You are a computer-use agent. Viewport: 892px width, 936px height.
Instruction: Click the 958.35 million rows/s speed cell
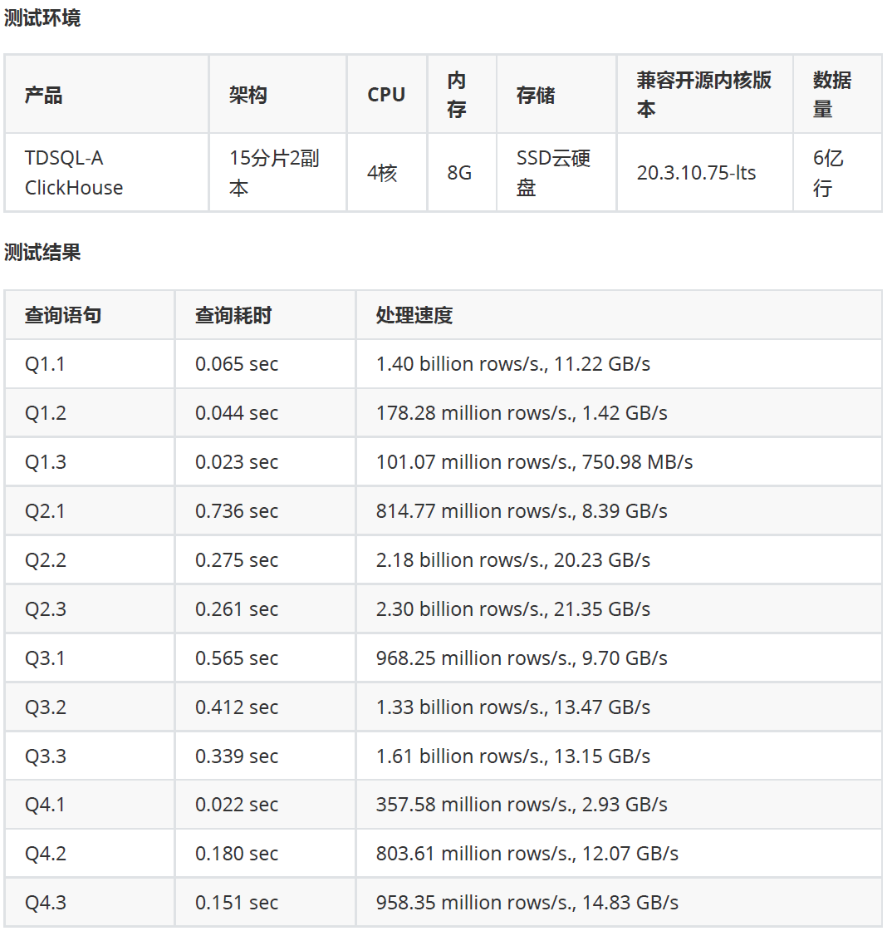tap(619, 902)
